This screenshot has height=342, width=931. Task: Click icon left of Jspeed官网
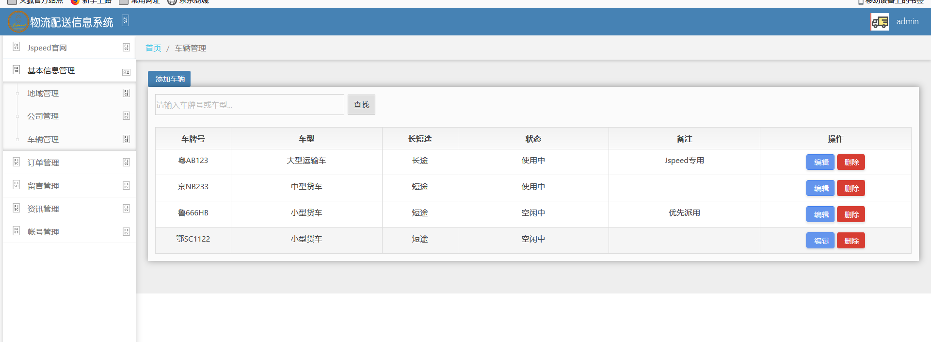16,47
